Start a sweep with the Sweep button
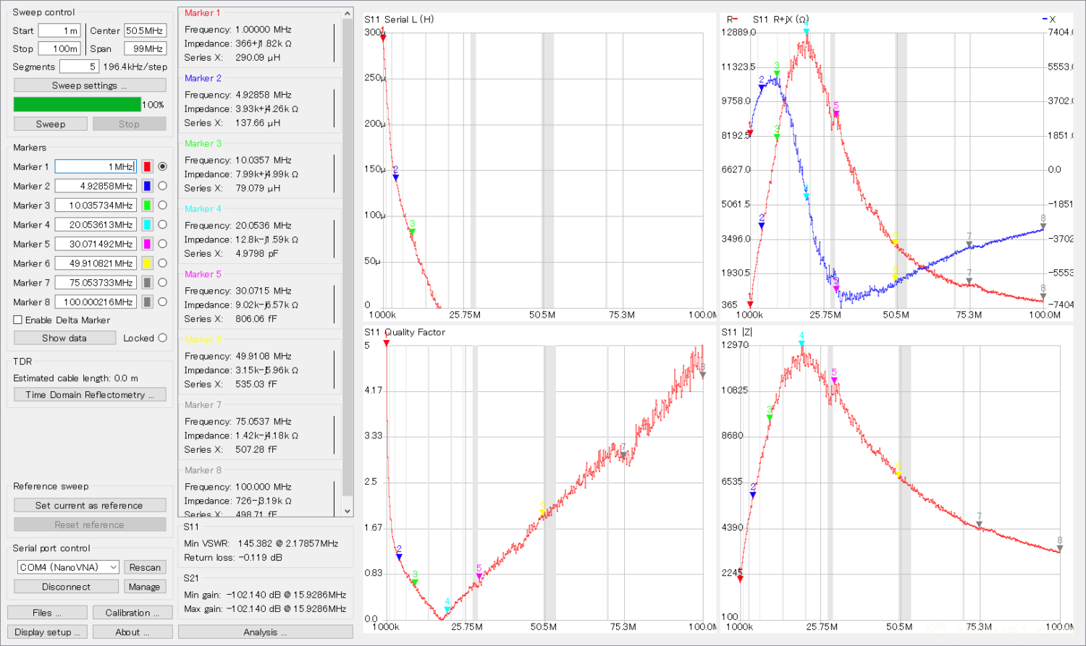This screenshot has width=1086, height=646. click(x=51, y=124)
